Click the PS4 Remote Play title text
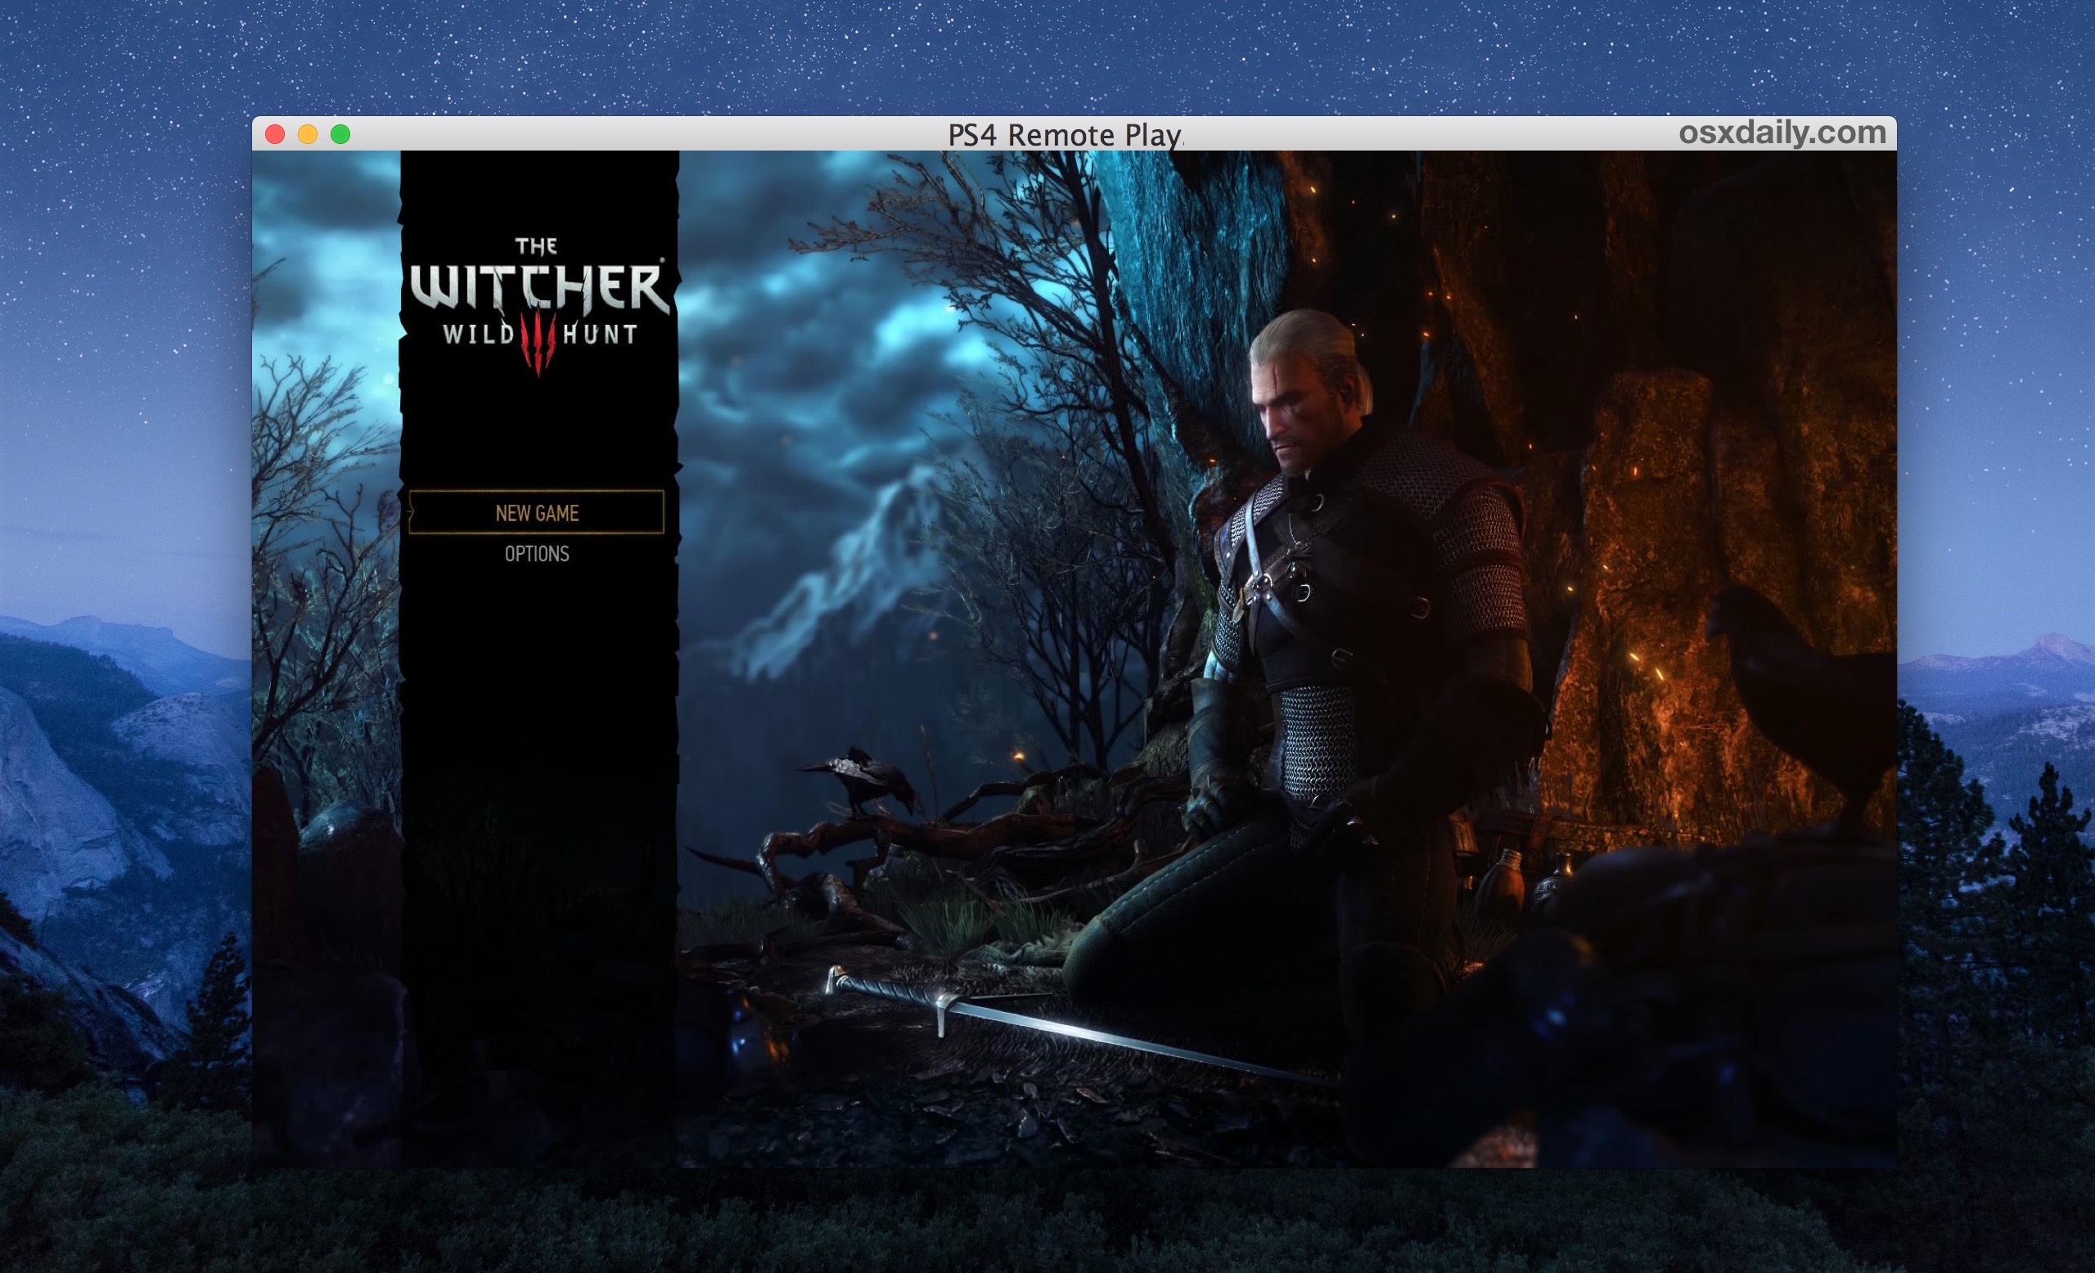This screenshot has width=2095, height=1273. pos(1064,135)
